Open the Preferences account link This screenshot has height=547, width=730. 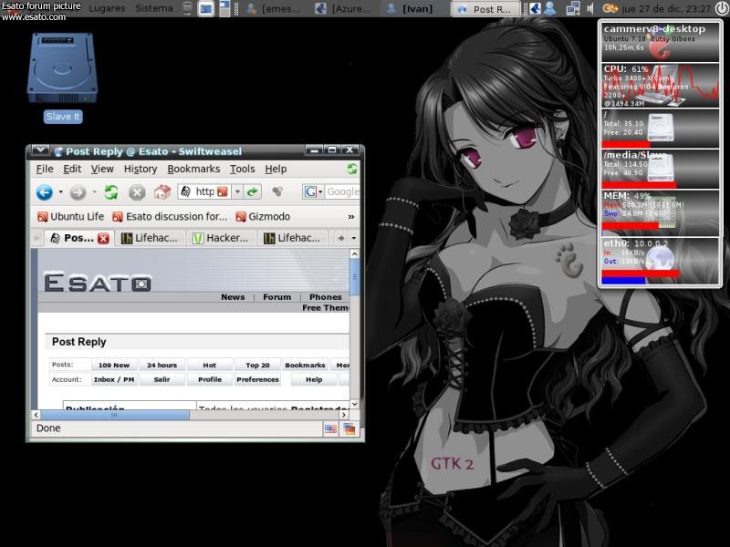pyautogui.click(x=257, y=379)
